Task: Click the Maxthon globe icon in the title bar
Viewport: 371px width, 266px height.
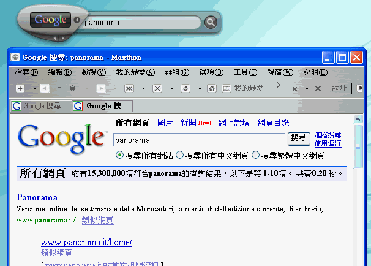Action: point(15,57)
